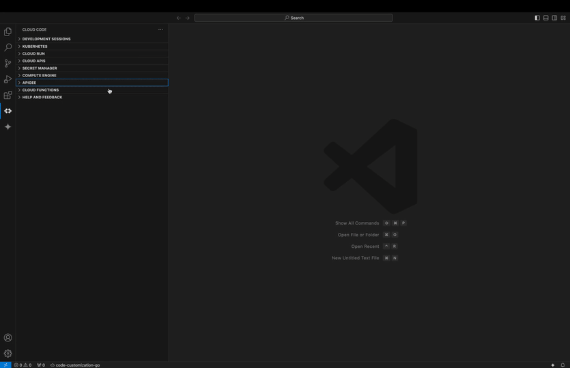Click the forwarded ports status item
The width and height of the screenshot is (570, 368).
click(41, 365)
